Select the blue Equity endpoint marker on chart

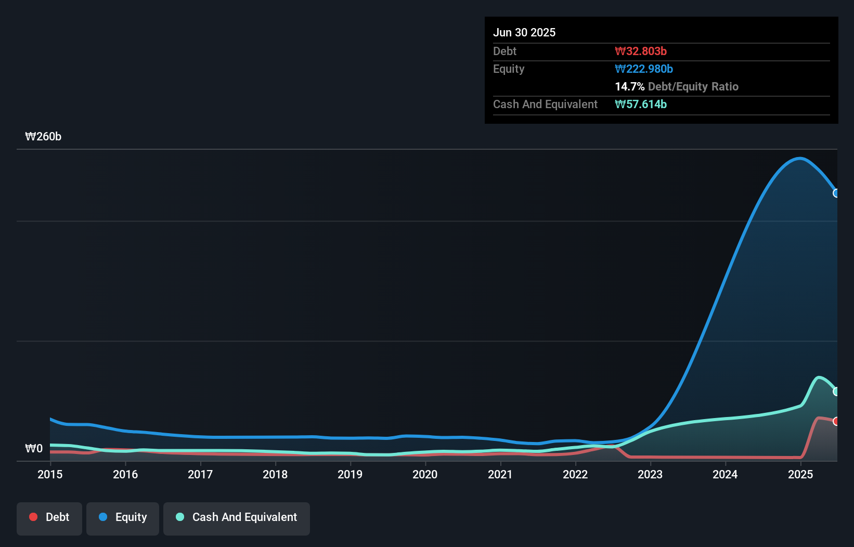[836, 193]
